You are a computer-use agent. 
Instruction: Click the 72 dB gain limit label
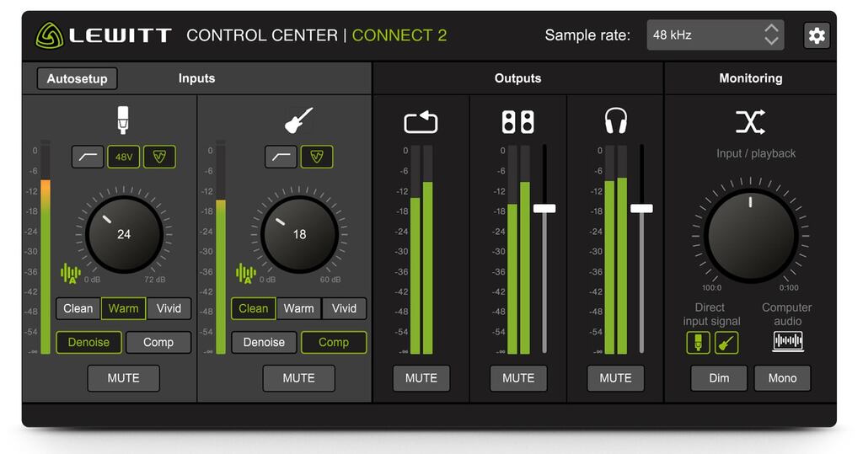point(155,280)
